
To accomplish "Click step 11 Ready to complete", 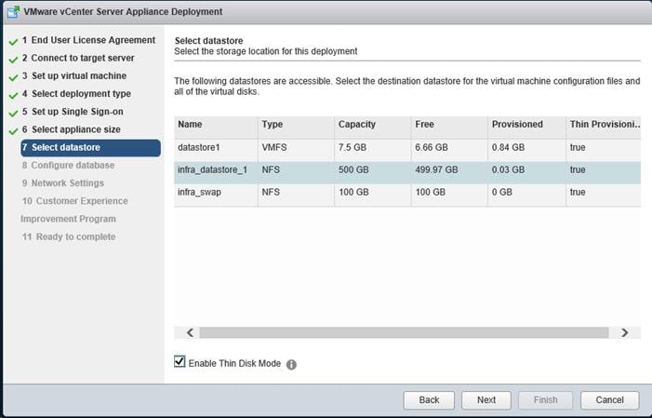I will tap(69, 236).
